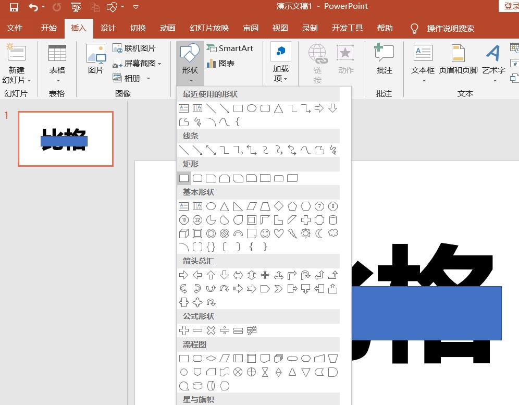Viewport: 519px width, 405px height.
Task: Select the left-right arrow in 箭头总汇
Action: [x=238, y=275]
